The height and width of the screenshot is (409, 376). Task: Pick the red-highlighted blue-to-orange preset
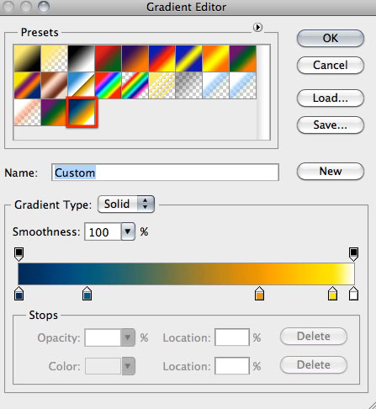point(82,112)
